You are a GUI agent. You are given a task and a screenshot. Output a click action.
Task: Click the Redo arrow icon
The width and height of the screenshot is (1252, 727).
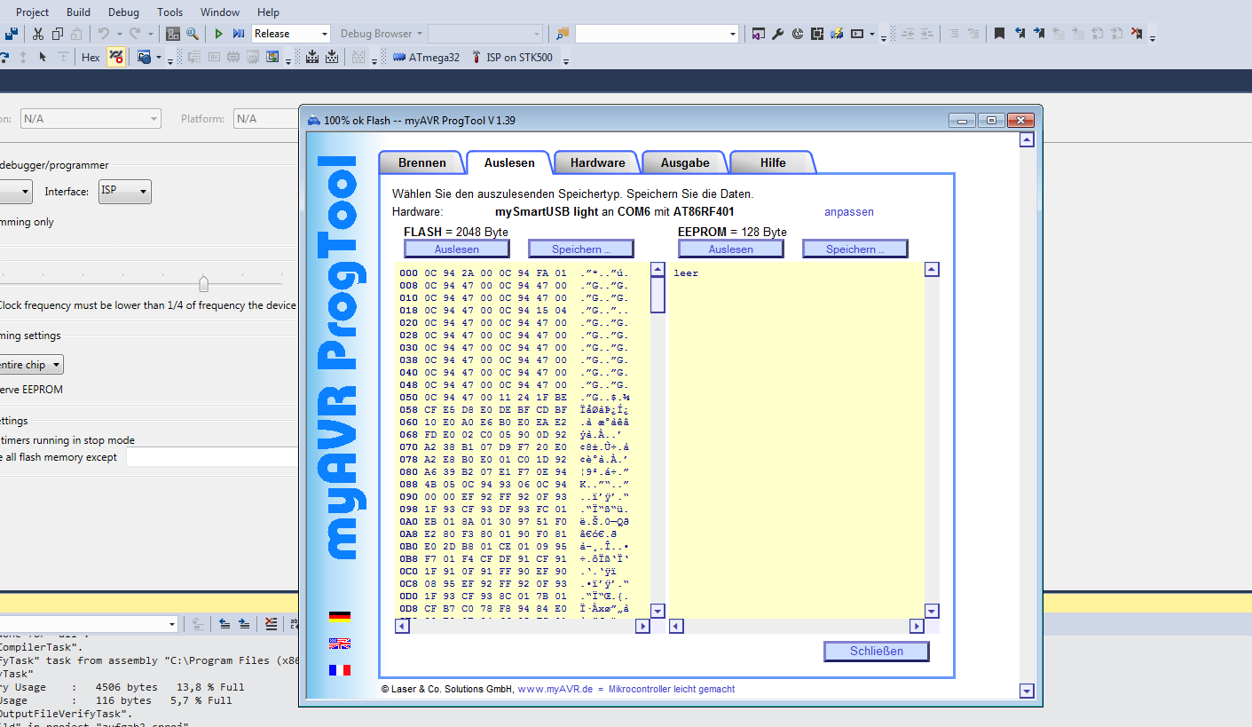point(135,34)
